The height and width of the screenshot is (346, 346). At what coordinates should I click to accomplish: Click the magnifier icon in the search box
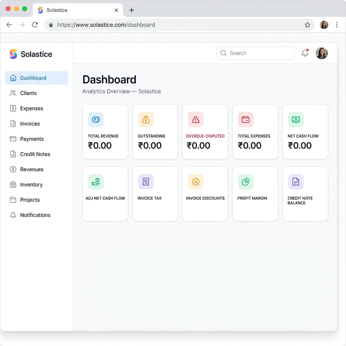tap(223, 53)
